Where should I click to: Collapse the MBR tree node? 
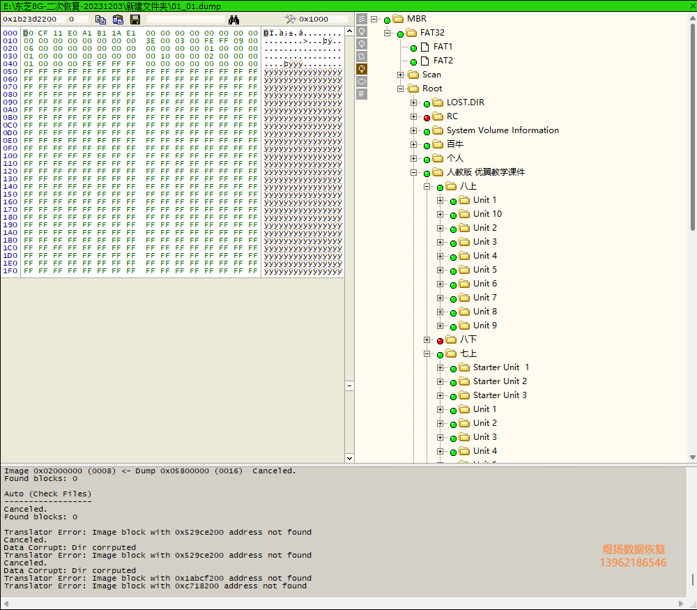click(374, 19)
